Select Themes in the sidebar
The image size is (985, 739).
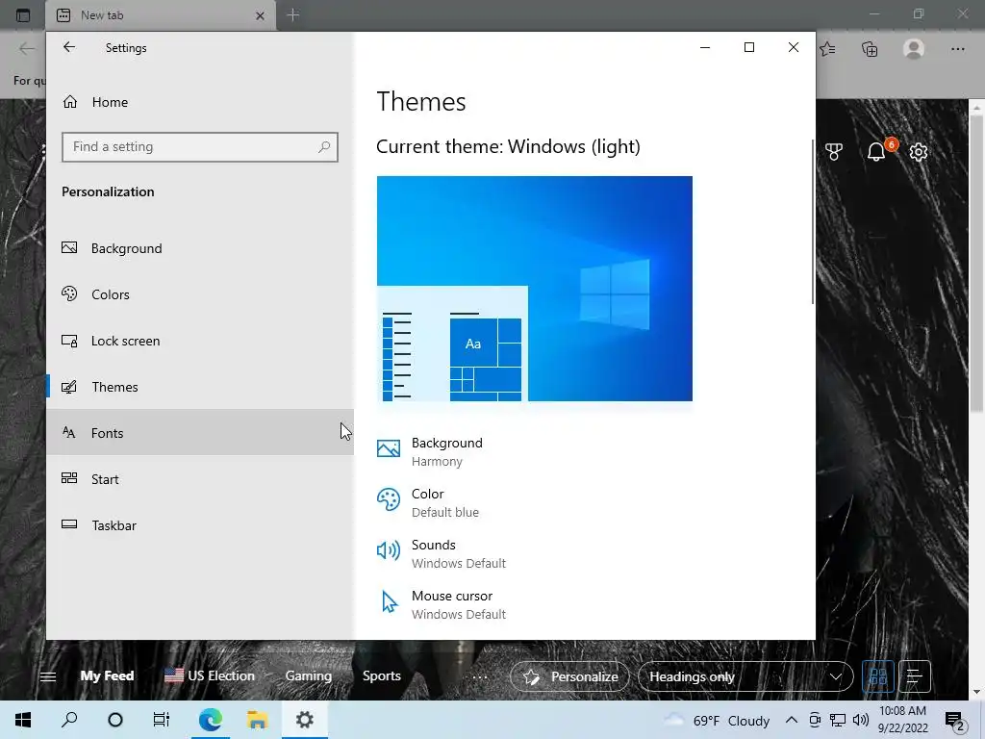coord(200,387)
